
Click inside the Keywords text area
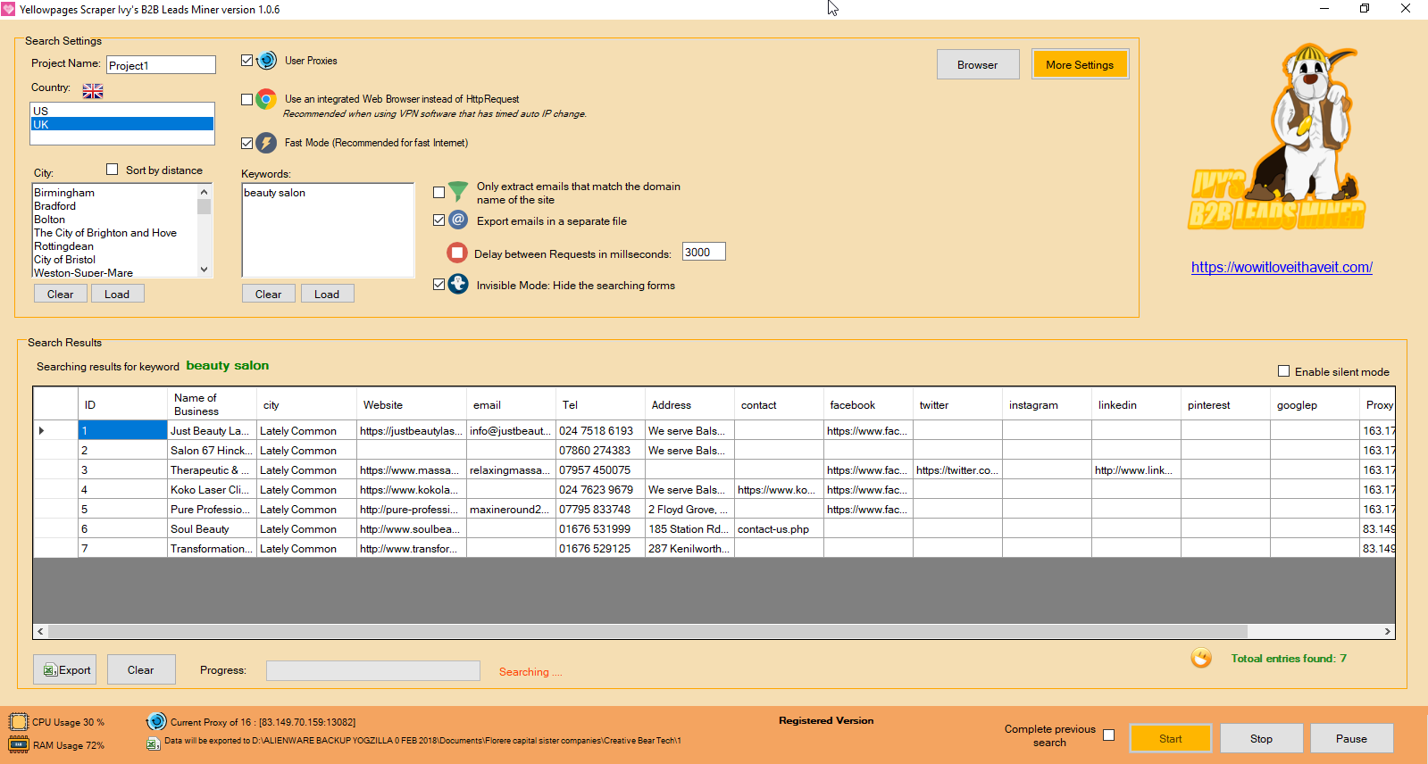(328, 230)
